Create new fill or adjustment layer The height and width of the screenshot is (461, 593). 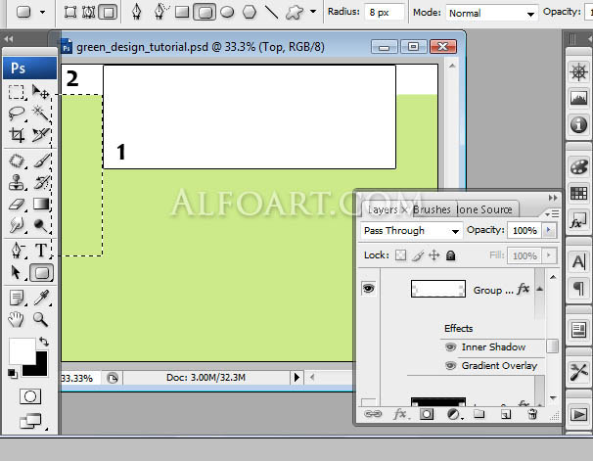click(454, 414)
